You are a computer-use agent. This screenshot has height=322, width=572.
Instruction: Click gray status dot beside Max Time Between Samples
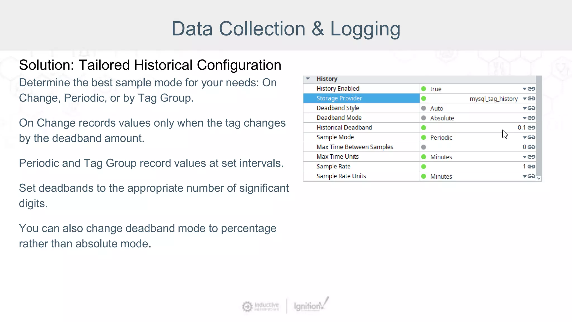424,147
